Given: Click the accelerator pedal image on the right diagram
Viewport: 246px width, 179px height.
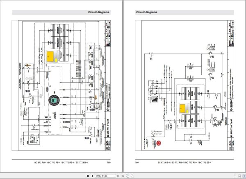Looking at the screenshot, I should tap(154, 99).
